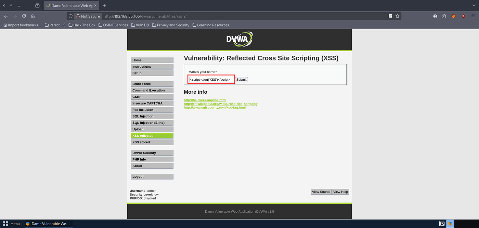Open the Firefox View tab-list icon
Screen dimensions: 479x228
point(37,5)
